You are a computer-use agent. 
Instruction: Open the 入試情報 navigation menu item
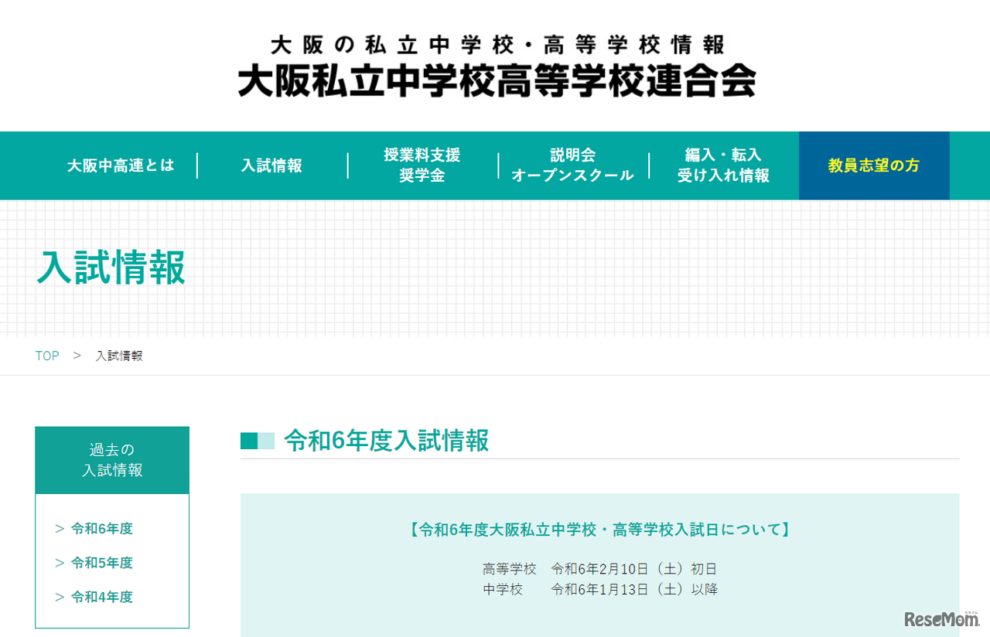click(271, 165)
